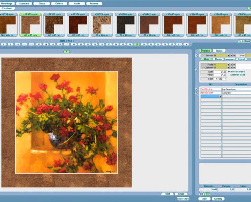
Task: Open the Mouldings category tab
Action: (7, 4)
